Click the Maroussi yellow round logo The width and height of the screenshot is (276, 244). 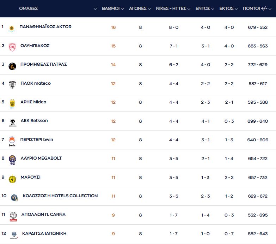pos(12,179)
